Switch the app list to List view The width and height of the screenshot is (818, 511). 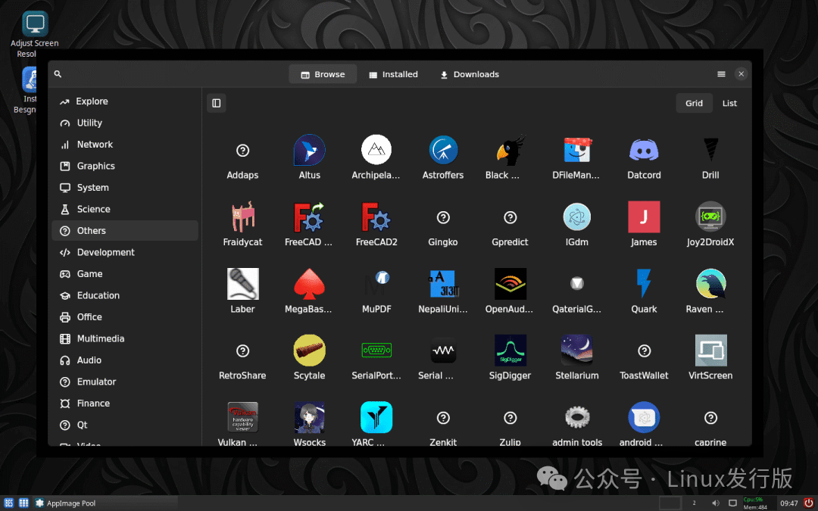(729, 103)
